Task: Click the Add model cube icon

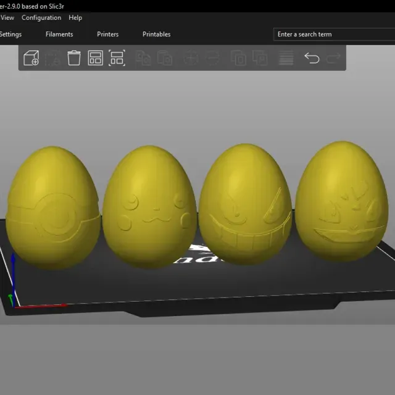Action: 31,58
